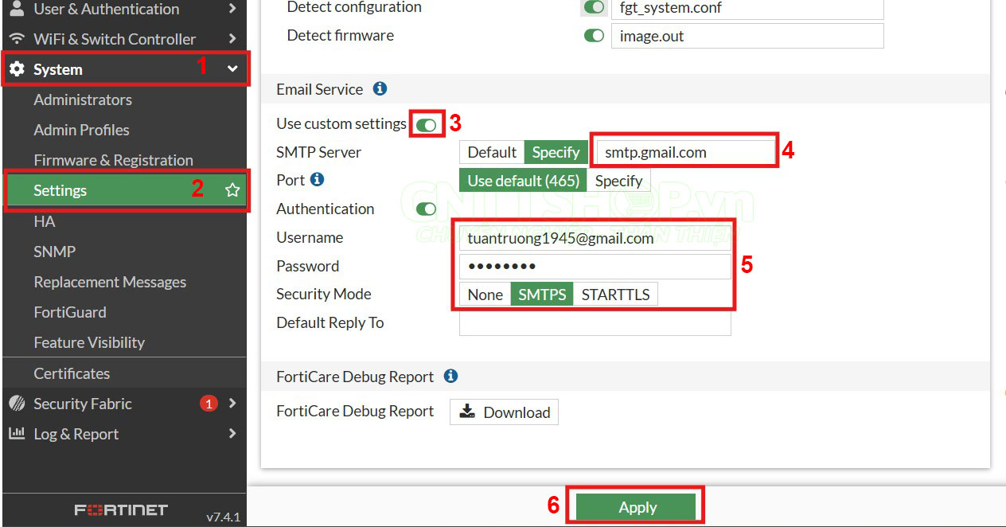Click the System gear icon
This screenshot has width=1006, height=527.
coord(18,69)
